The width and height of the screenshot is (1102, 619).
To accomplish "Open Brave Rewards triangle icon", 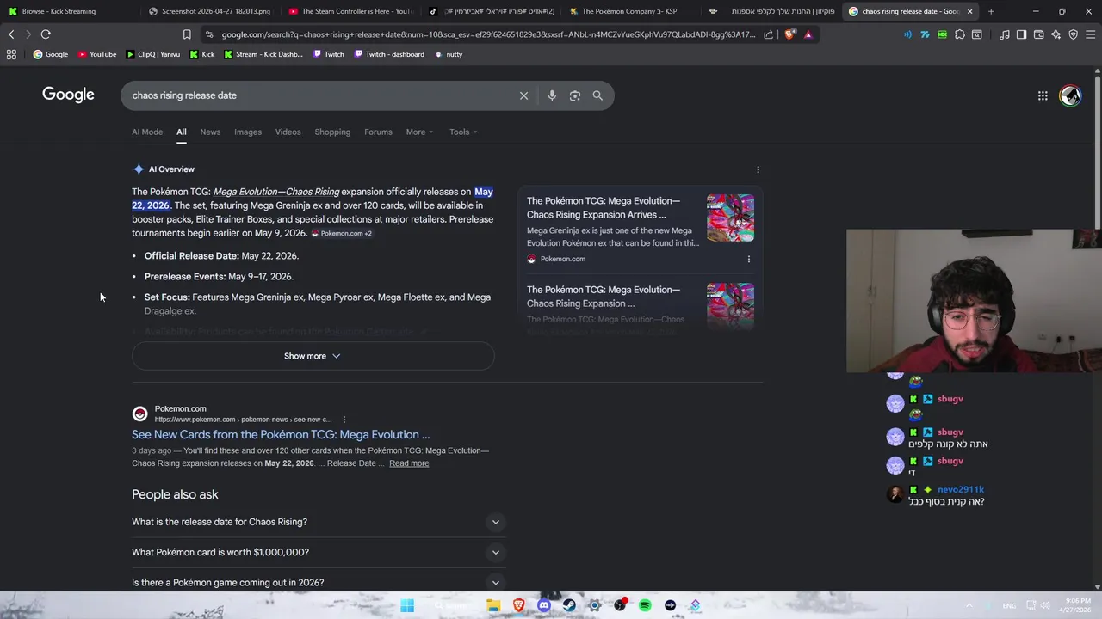I will coord(808,34).
